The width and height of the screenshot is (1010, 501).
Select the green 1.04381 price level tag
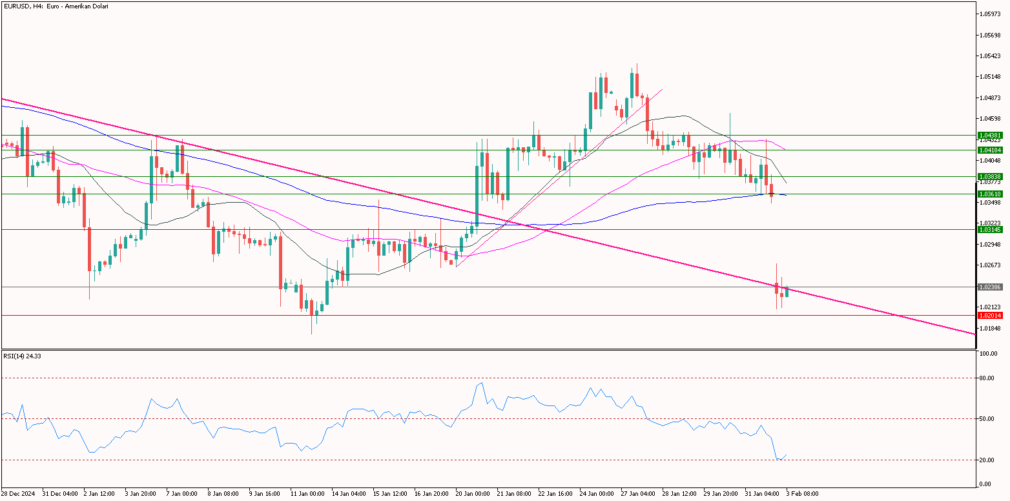click(990, 136)
